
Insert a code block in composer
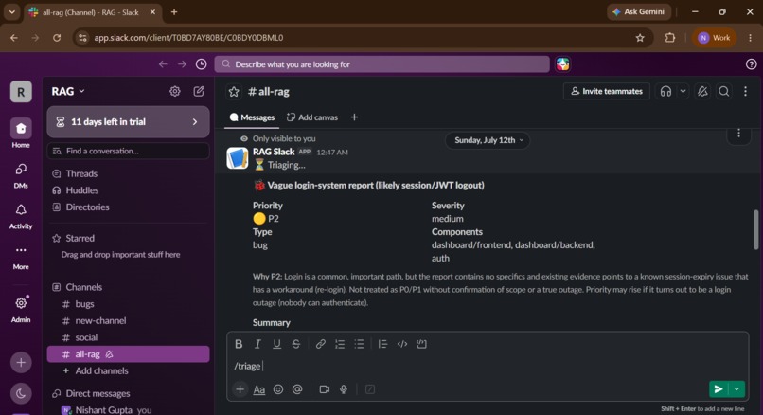coord(421,344)
